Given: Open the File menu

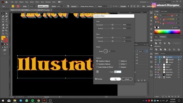Looking at the screenshot, I should tap(12, 2).
